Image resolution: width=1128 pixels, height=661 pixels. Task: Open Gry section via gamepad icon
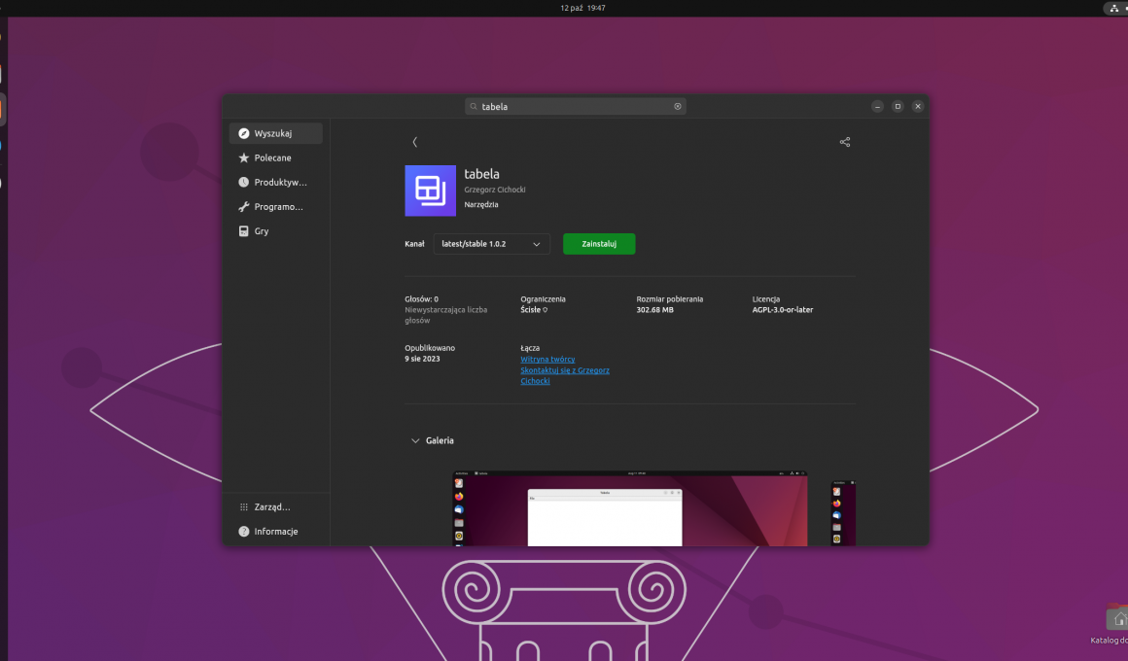point(244,230)
